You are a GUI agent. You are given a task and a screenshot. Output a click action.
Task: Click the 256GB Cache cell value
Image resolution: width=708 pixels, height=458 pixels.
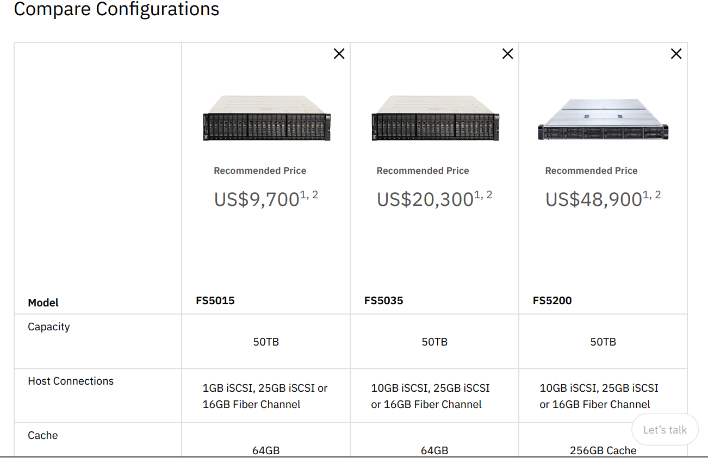(603, 450)
